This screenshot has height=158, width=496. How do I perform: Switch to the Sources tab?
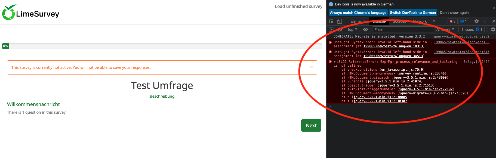(x=399, y=21)
